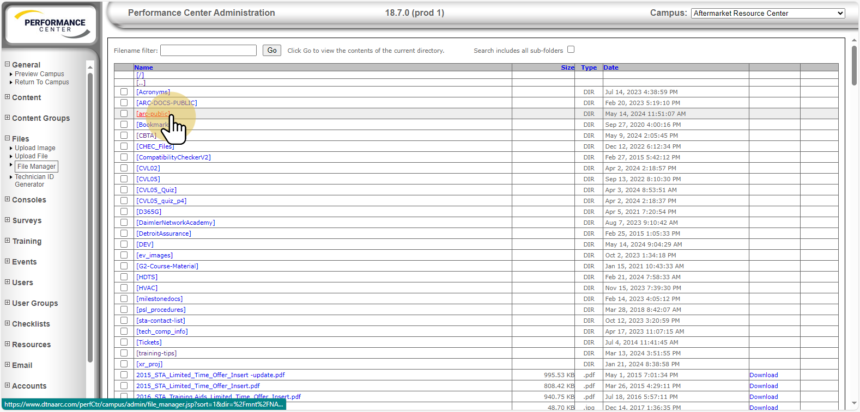860x412 pixels.
Task: Click the Go filter button
Action: pos(272,50)
